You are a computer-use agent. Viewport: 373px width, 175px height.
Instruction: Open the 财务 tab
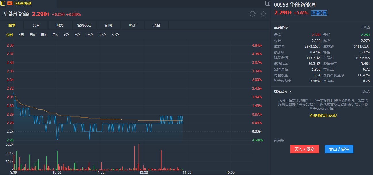60,25
